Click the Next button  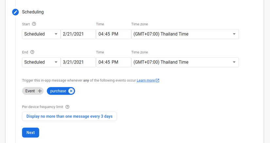point(30,133)
